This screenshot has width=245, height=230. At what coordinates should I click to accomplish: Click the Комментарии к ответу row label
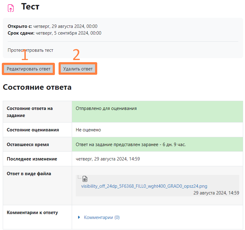pos(32,213)
